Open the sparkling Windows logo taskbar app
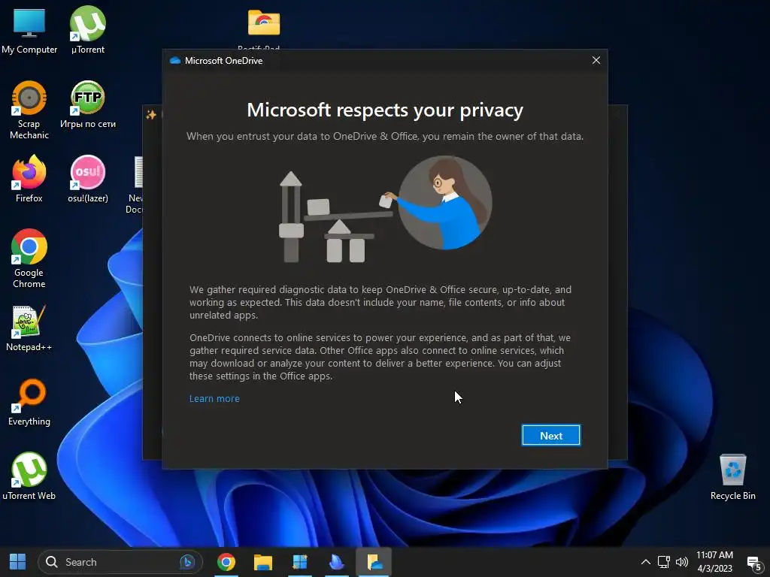This screenshot has height=577, width=770. point(300,562)
